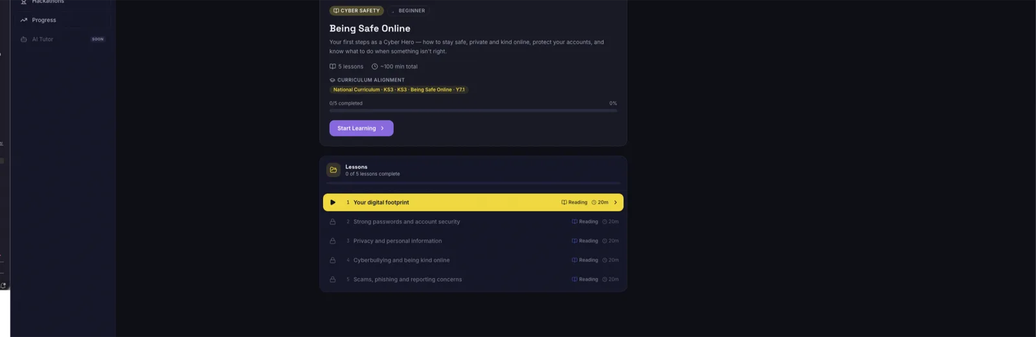The height and width of the screenshot is (337, 1036).
Task: Expand chevron on Your digital footprint row
Action: 615,202
